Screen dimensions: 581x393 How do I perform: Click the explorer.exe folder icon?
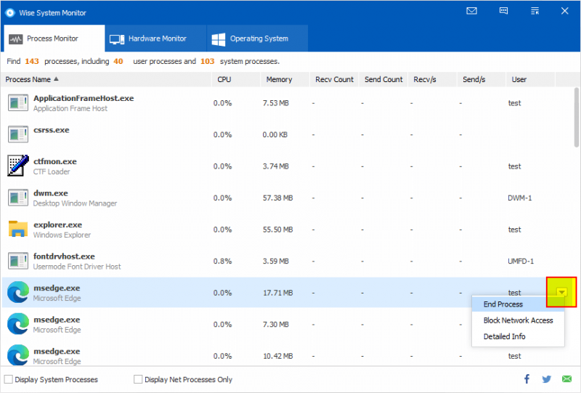click(17, 229)
